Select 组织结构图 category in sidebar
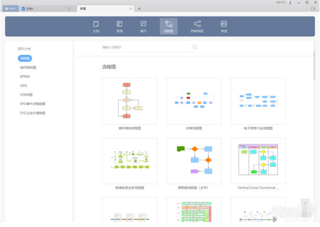This screenshot has width=320, height=227. [x=28, y=67]
